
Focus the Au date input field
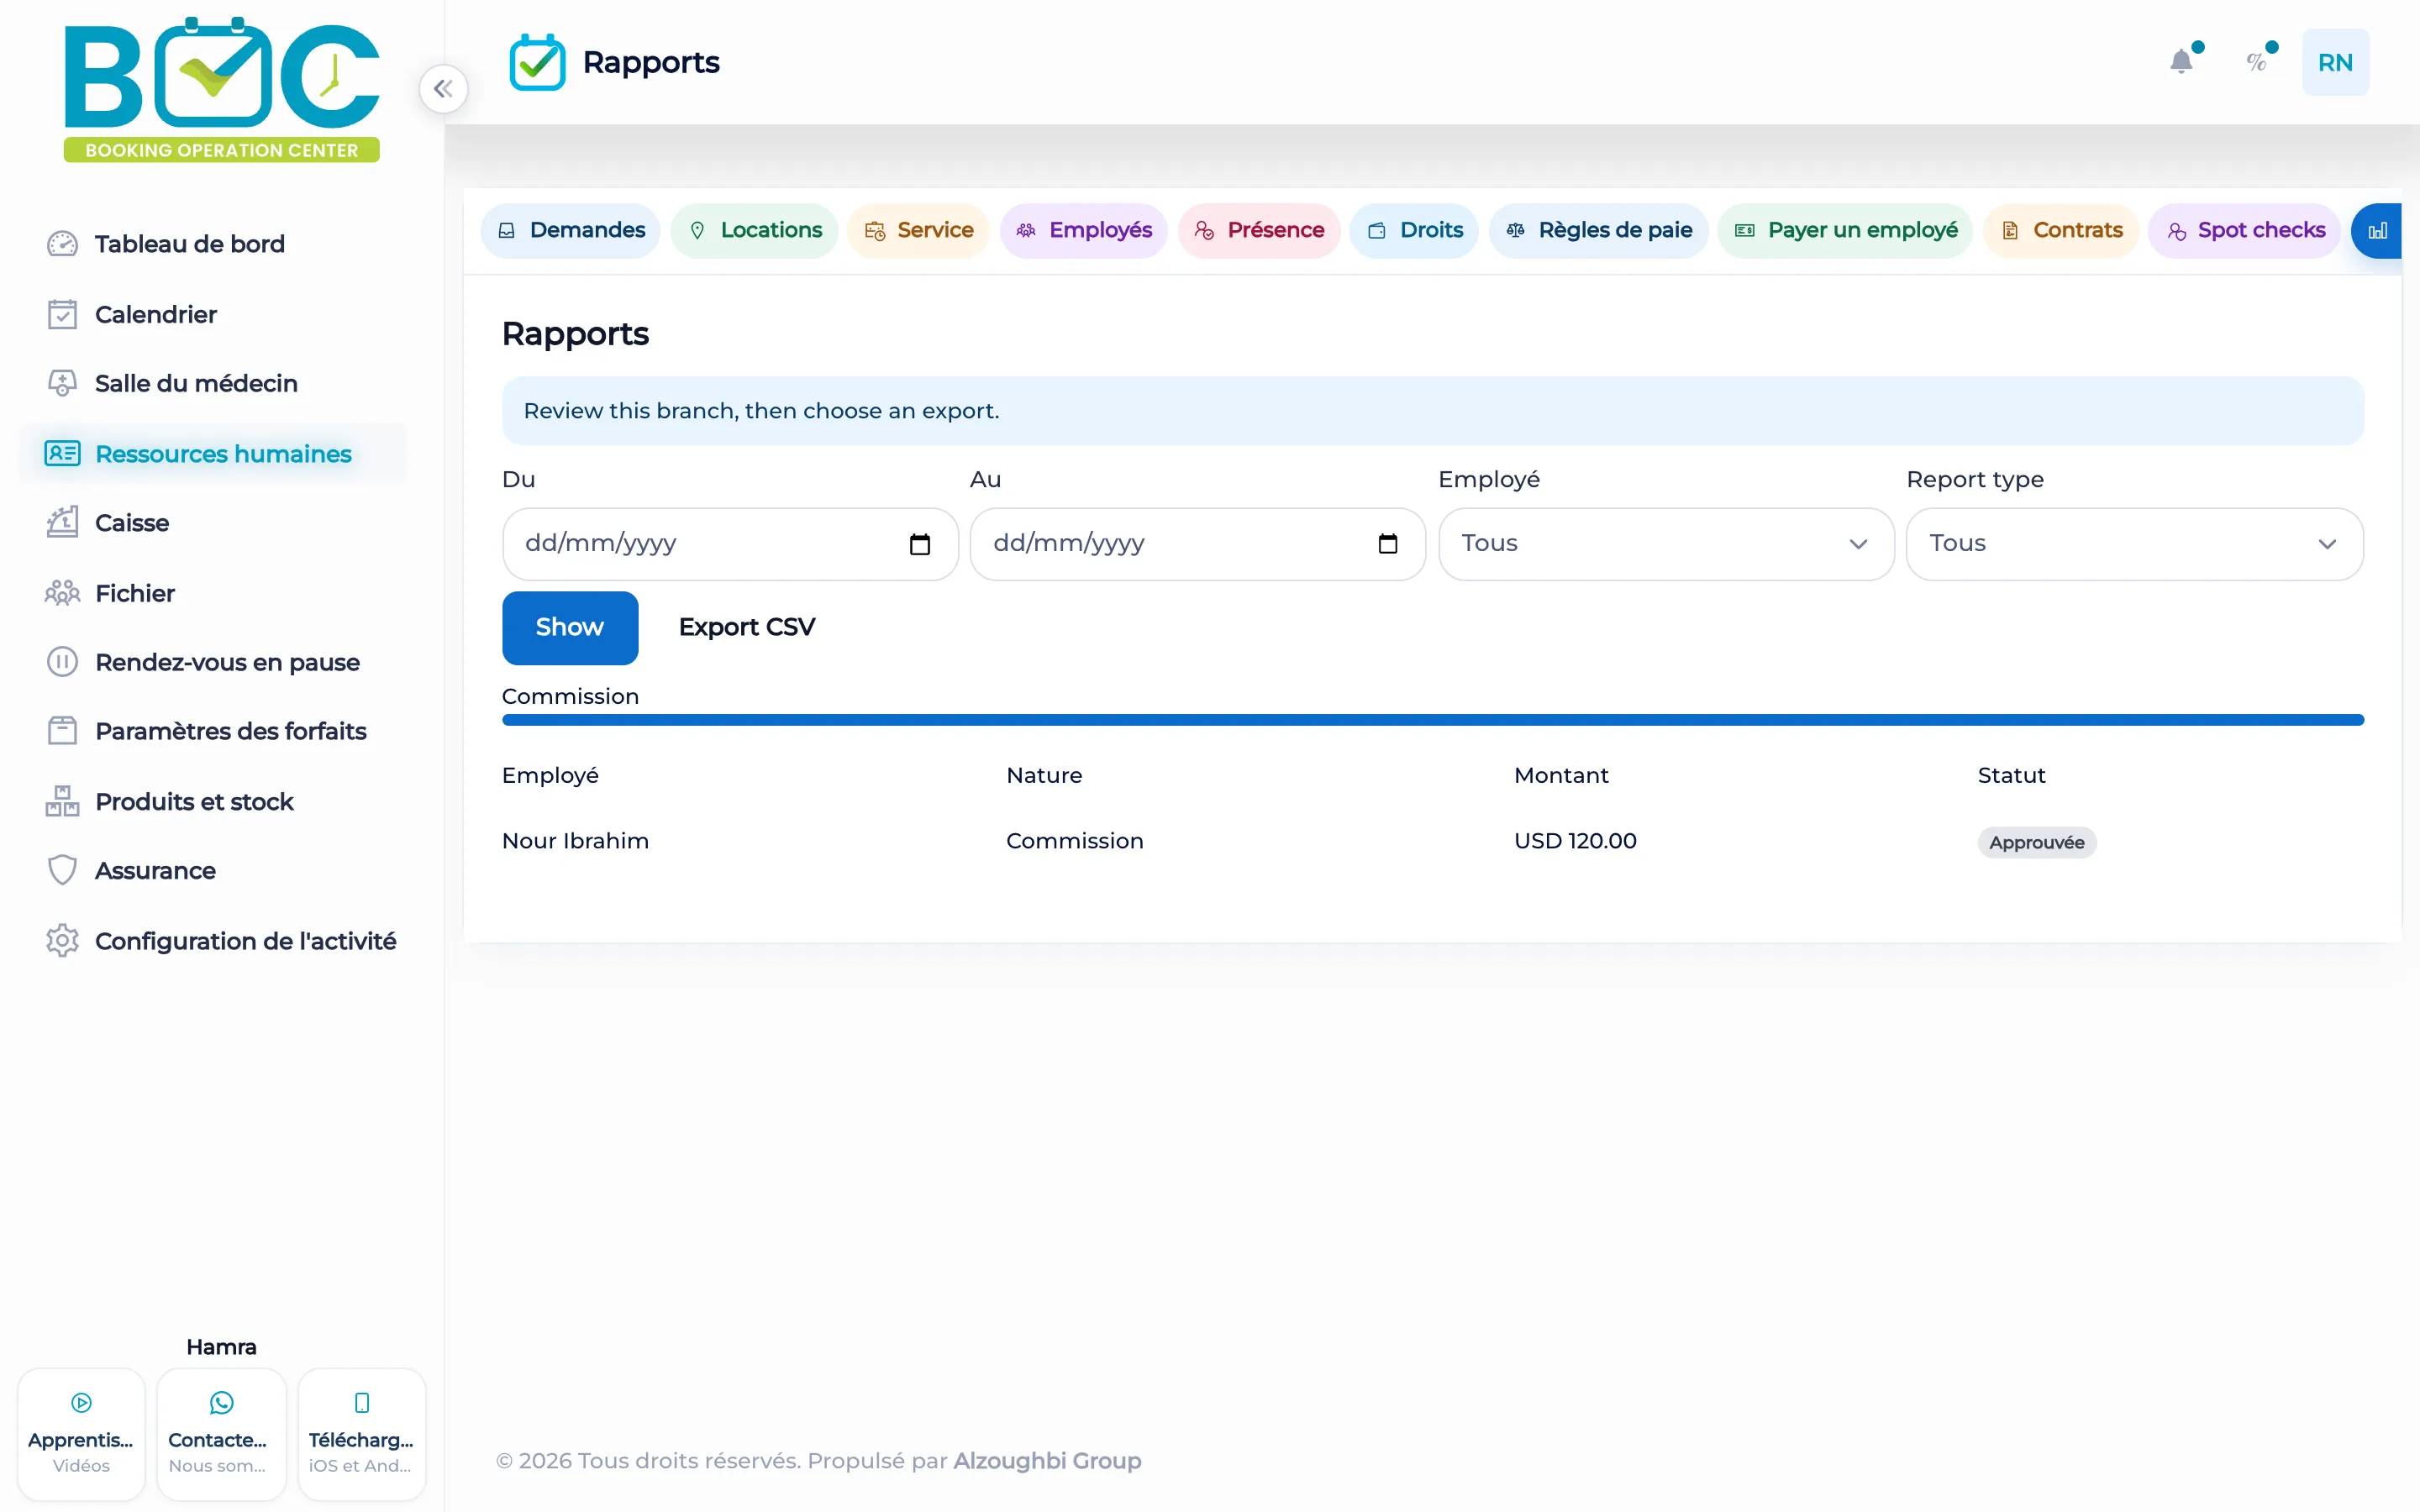1198,544
